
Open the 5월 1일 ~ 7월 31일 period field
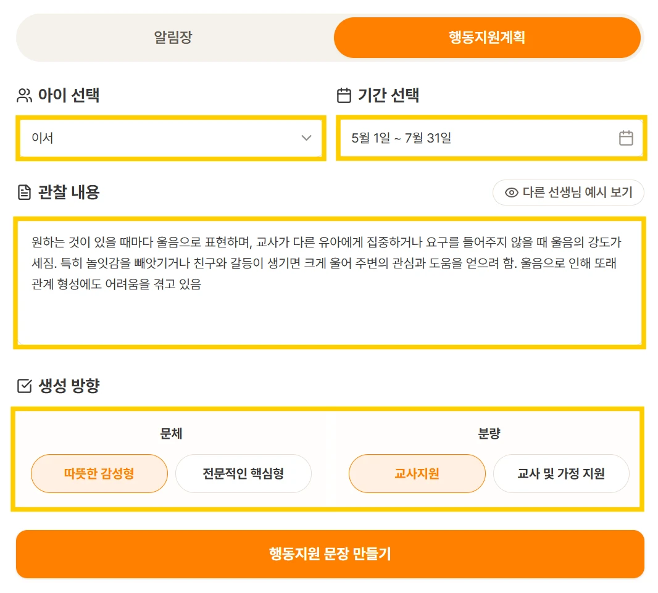coord(491,138)
